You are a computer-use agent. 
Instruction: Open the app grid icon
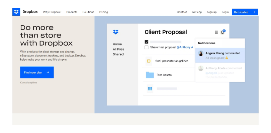[216, 32]
